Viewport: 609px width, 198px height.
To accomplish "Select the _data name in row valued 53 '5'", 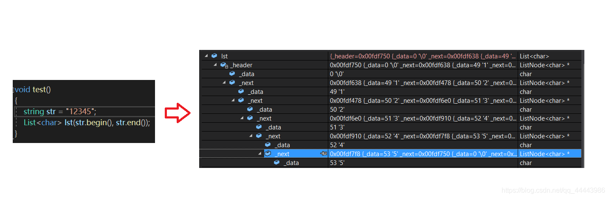I will tap(291, 163).
